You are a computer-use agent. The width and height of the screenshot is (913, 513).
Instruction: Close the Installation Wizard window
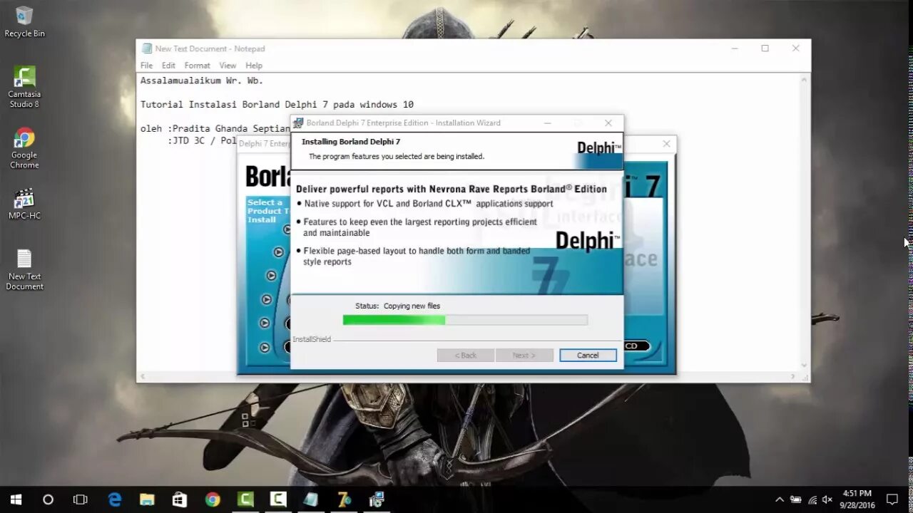coord(608,123)
